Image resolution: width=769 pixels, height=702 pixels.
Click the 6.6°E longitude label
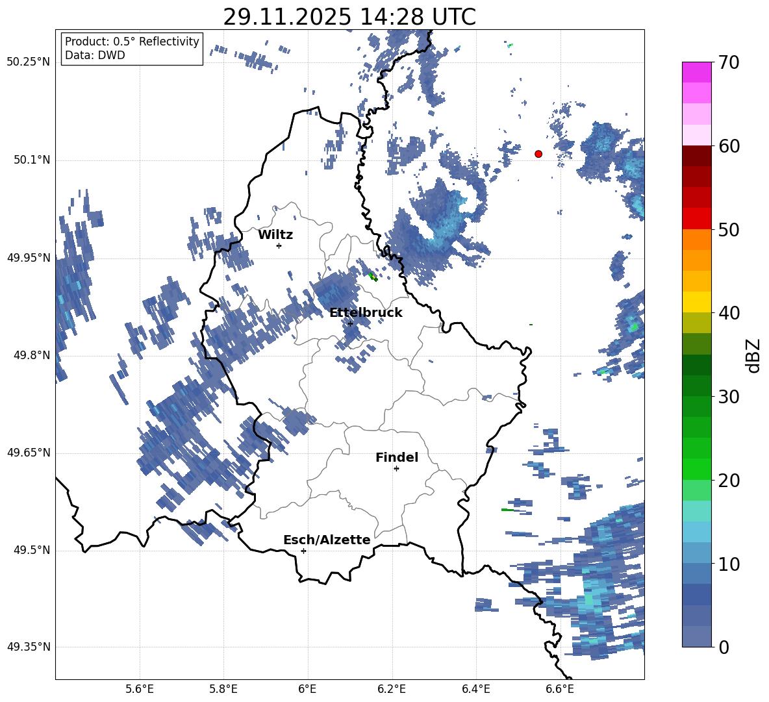click(x=560, y=689)
